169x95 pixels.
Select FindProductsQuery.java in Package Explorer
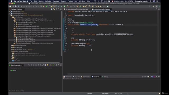tap(25, 38)
